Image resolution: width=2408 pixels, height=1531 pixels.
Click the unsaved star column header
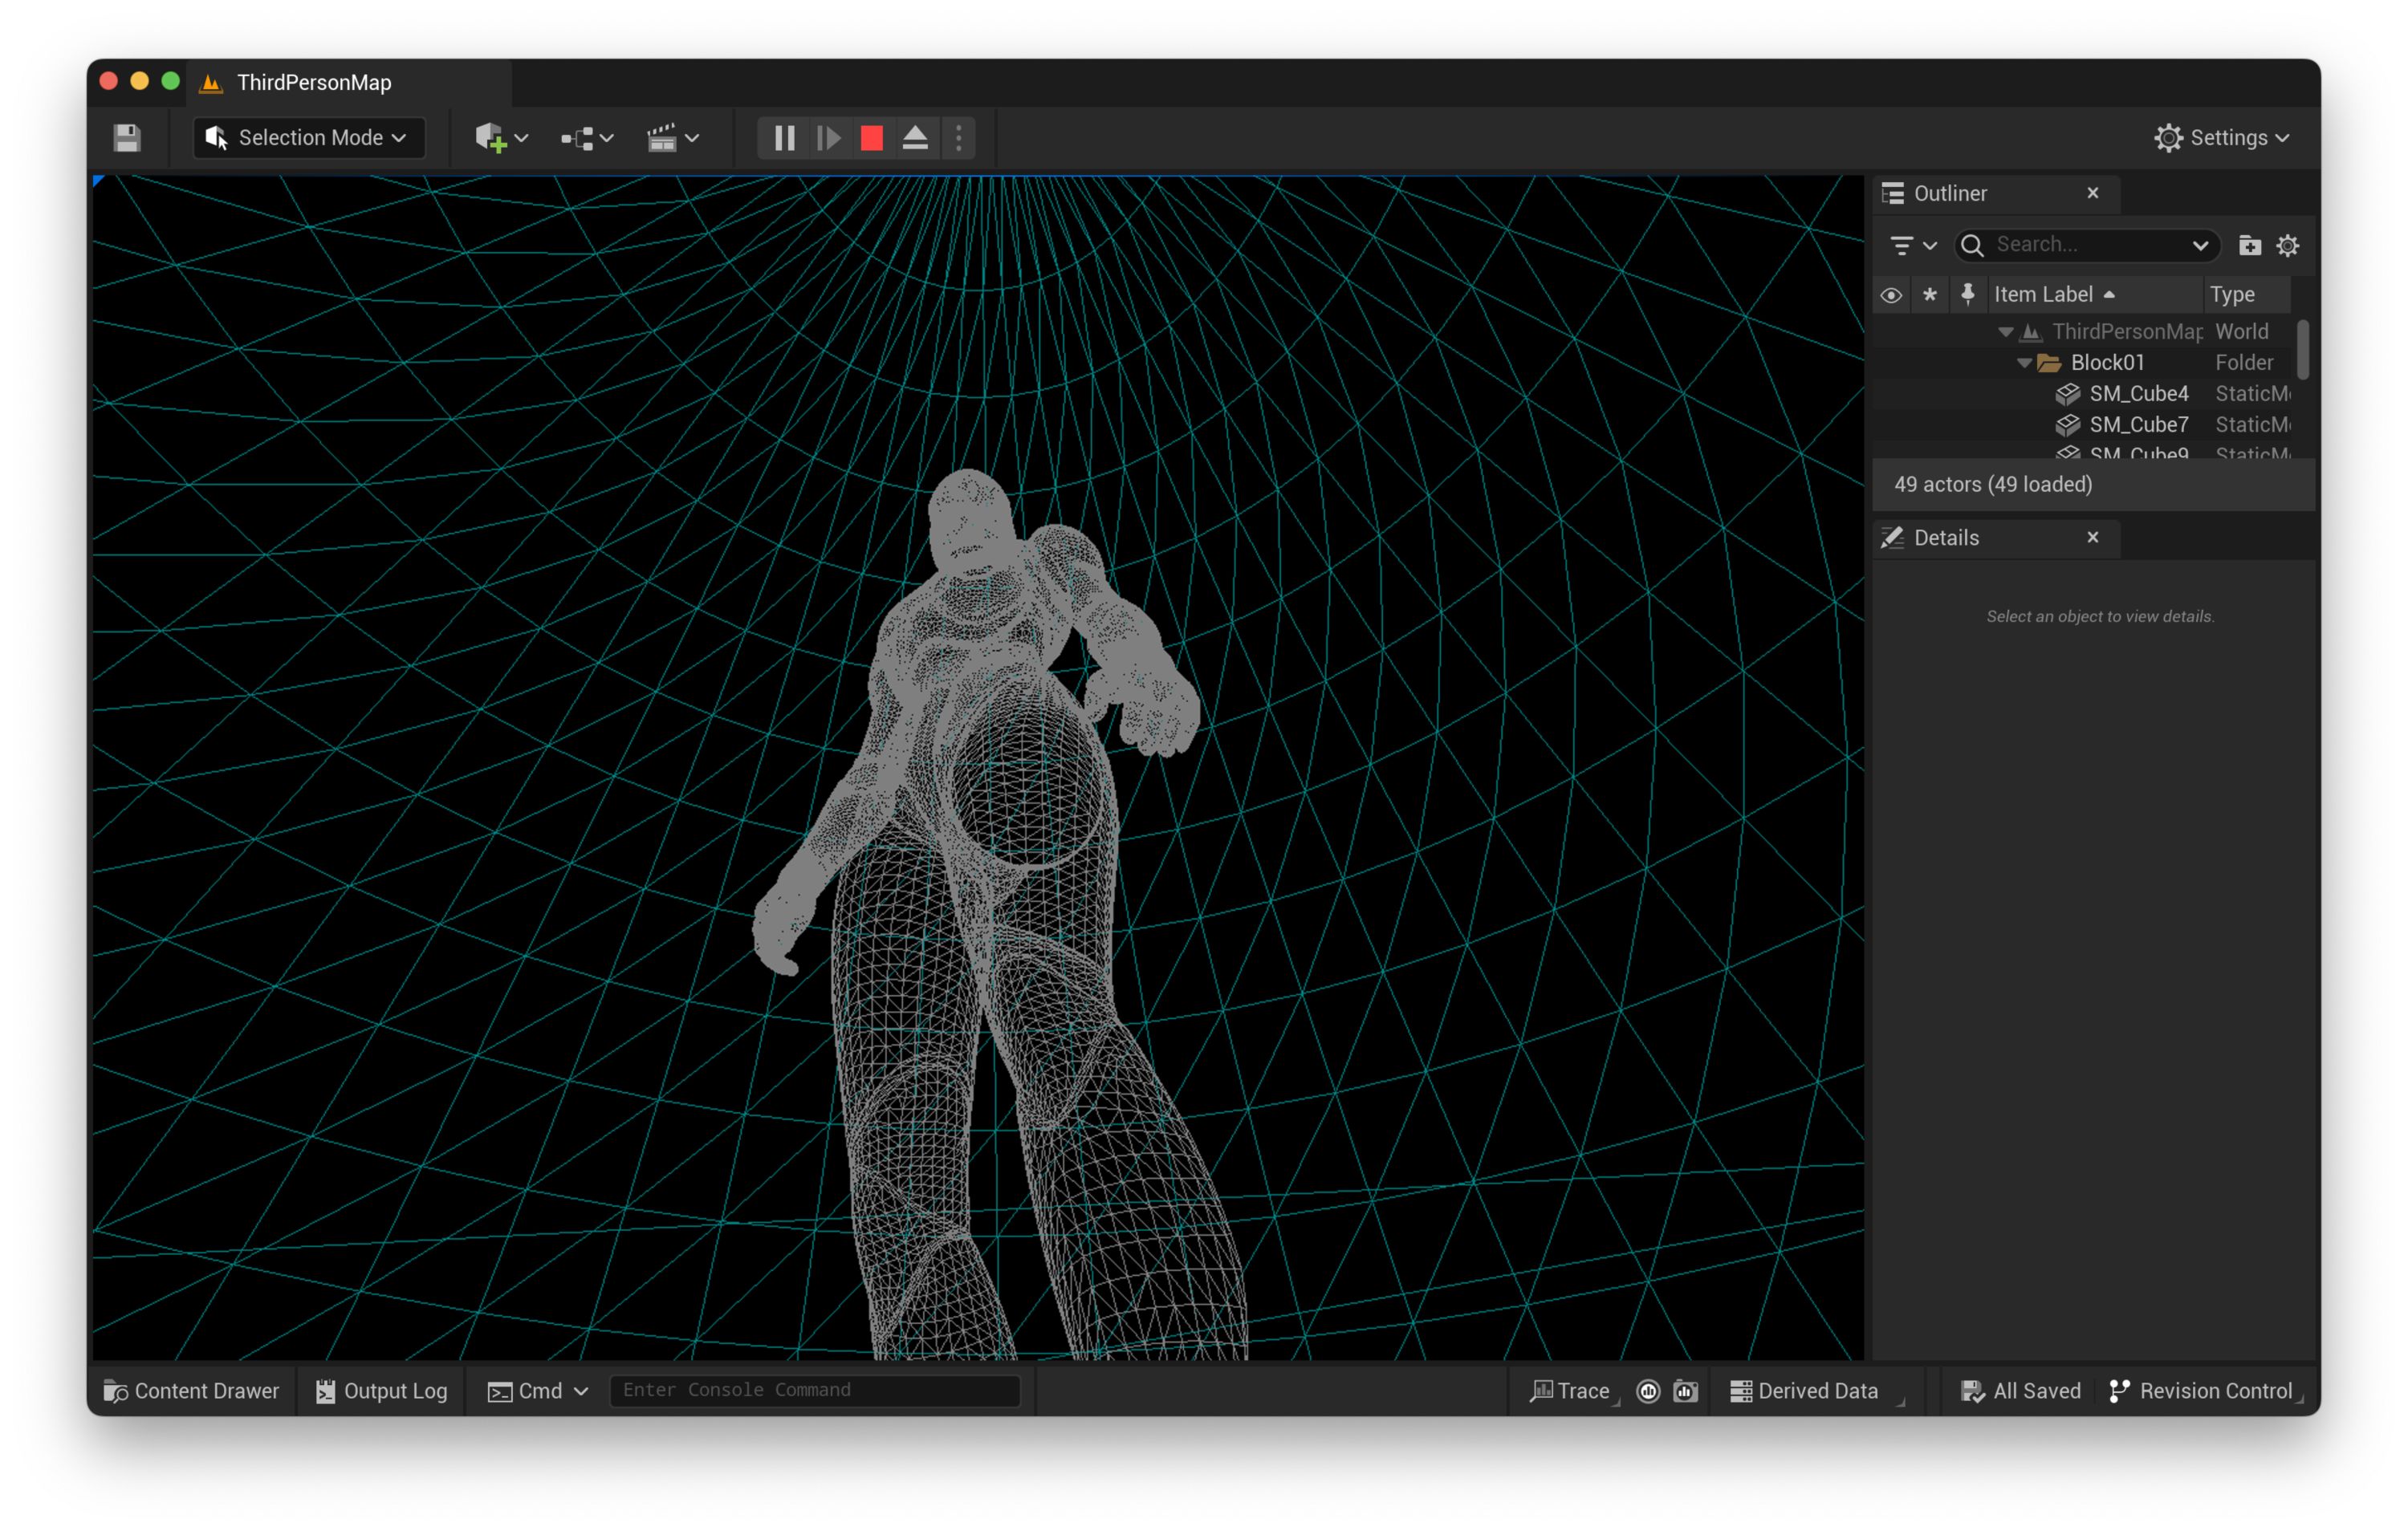click(1930, 295)
